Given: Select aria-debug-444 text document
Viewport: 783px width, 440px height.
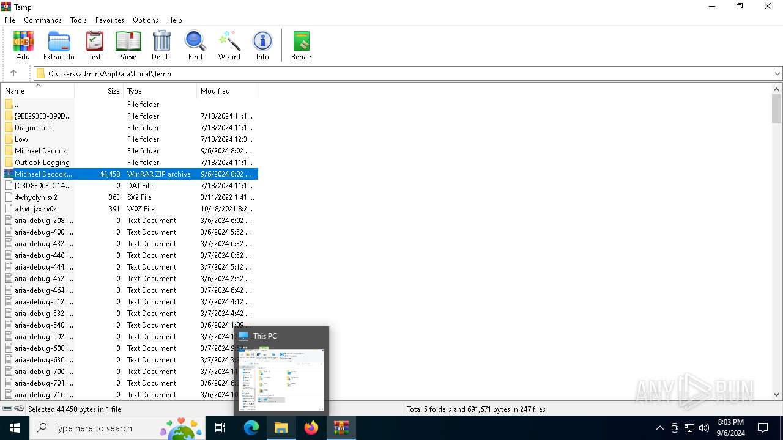Looking at the screenshot, I should pos(130,267).
